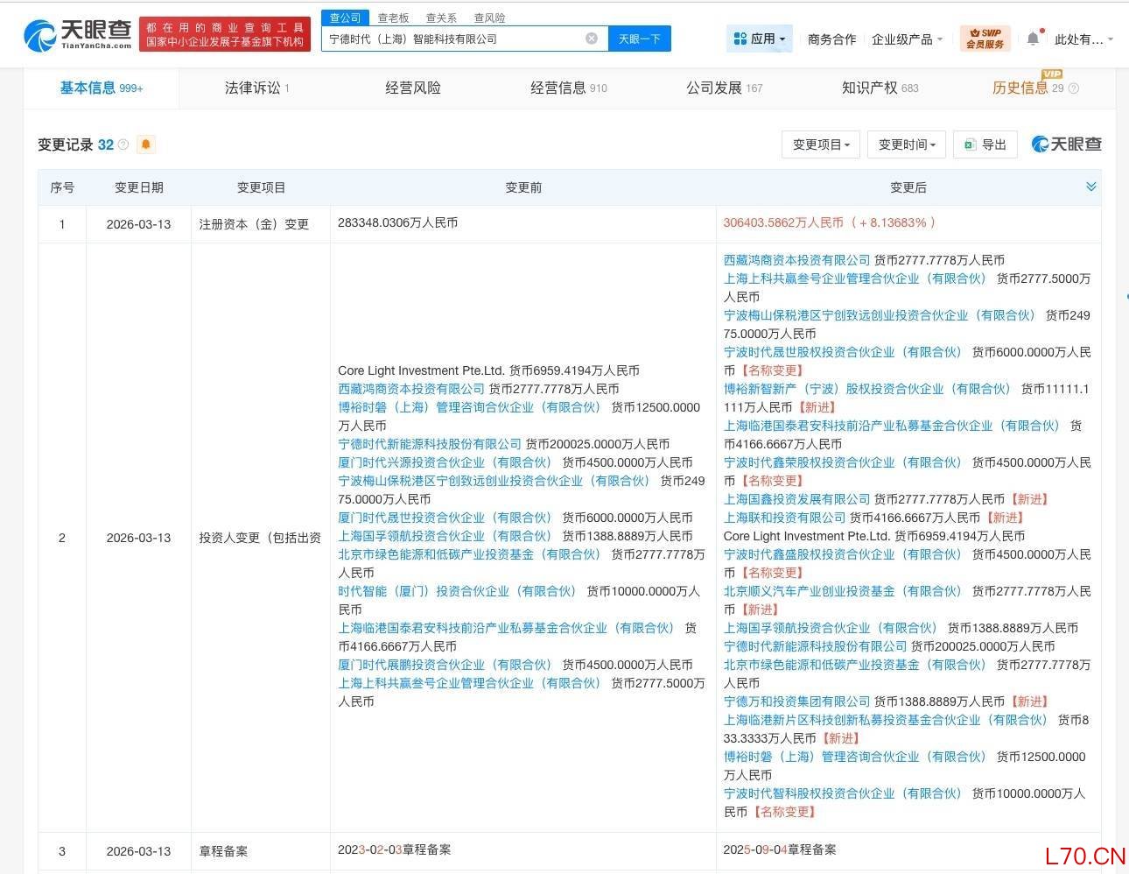Image resolution: width=1129 pixels, height=874 pixels.
Task: Clear the search box with X icon
Action: coord(592,39)
